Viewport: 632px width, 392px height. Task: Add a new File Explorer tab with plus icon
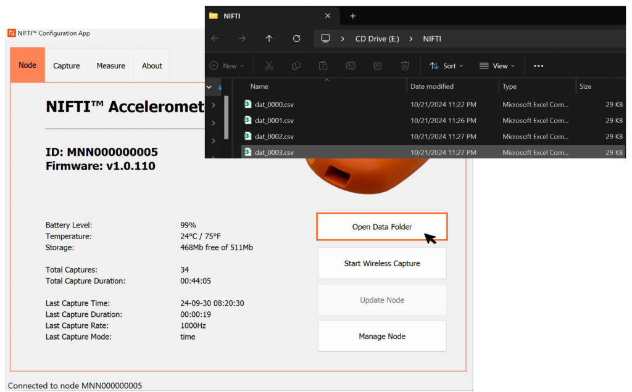coord(352,15)
